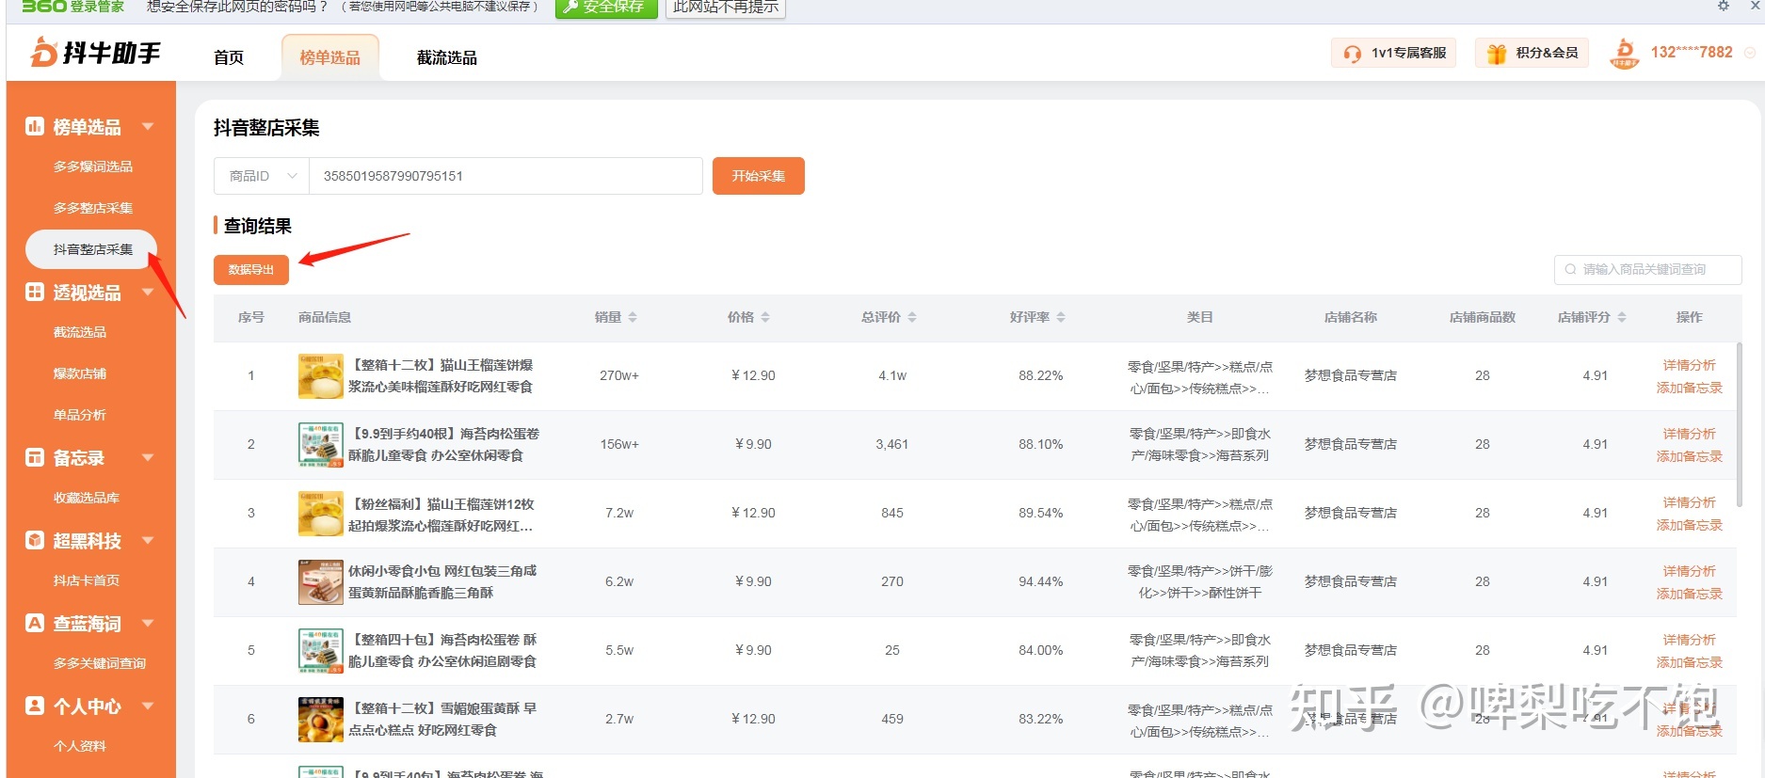
Task: Click the headset icon for 1v1专属客服
Action: tap(1353, 54)
